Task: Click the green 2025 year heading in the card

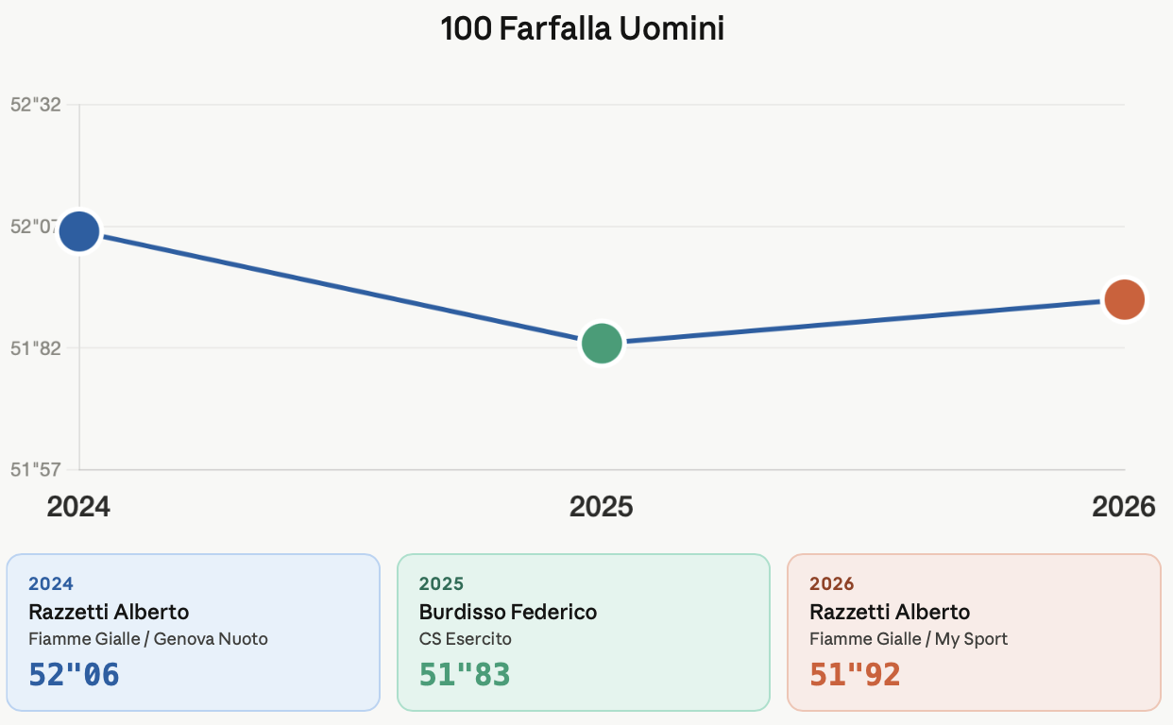Action: [441, 584]
